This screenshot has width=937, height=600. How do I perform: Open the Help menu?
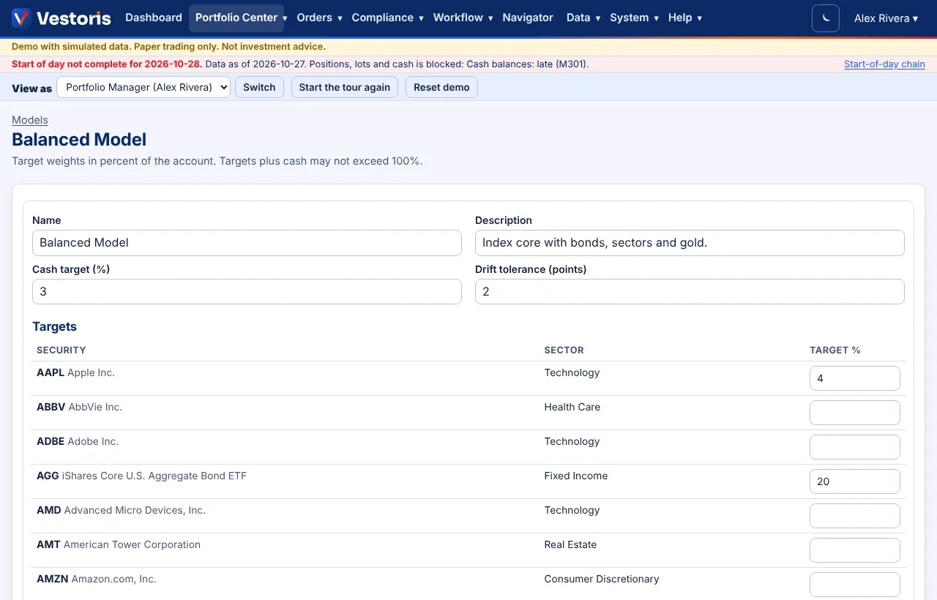tap(684, 18)
